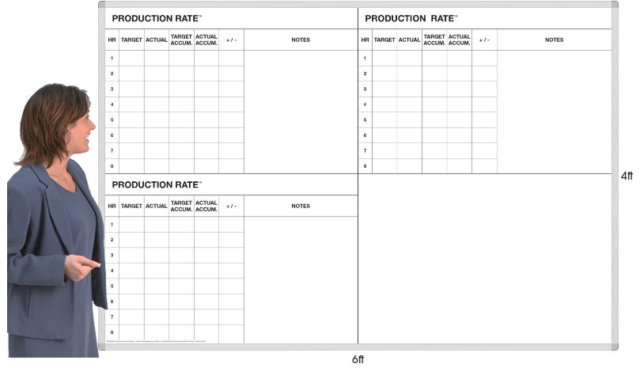The height and width of the screenshot is (379, 640).
Task: Click TARGET ACCUM. header in bottom-left table
Action: pos(181,206)
